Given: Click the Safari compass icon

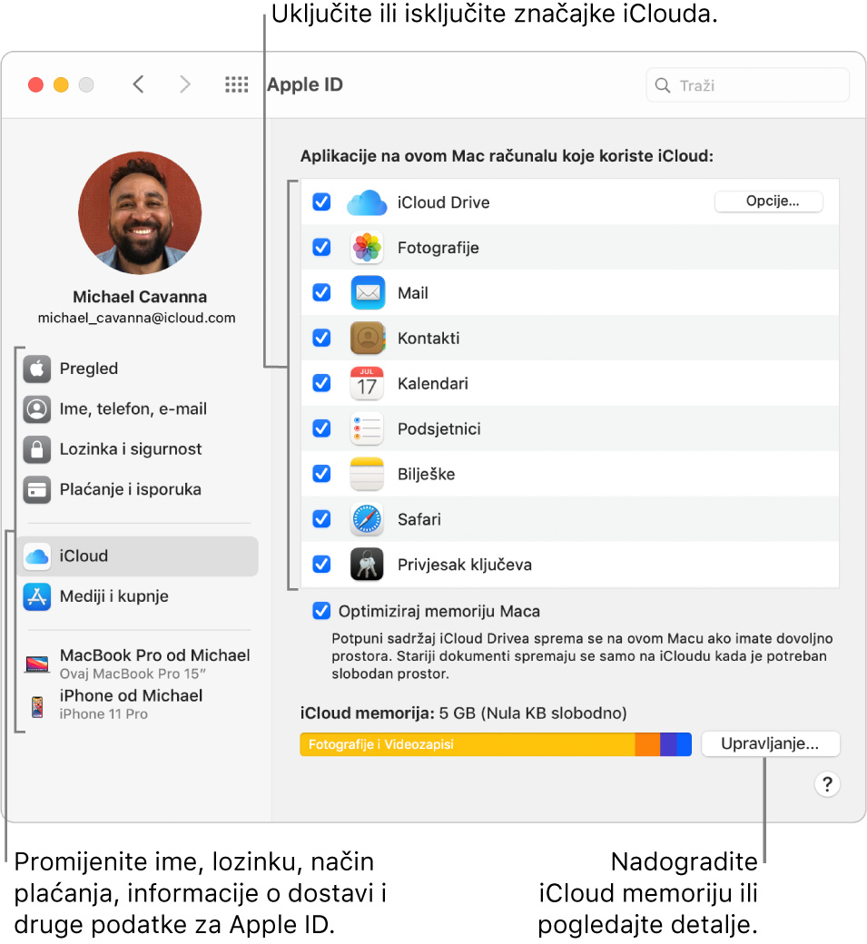Looking at the screenshot, I should [x=367, y=519].
